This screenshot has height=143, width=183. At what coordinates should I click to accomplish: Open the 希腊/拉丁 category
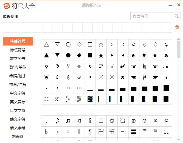click(x=18, y=76)
